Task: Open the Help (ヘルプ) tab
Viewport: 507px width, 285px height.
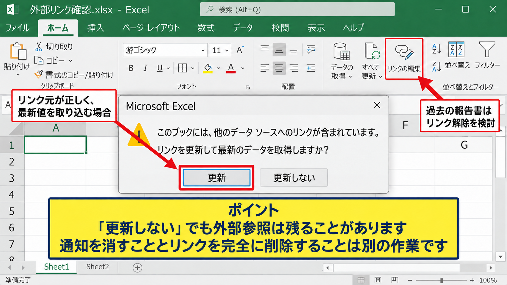Action: pyautogui.click(x=353, y=28)
